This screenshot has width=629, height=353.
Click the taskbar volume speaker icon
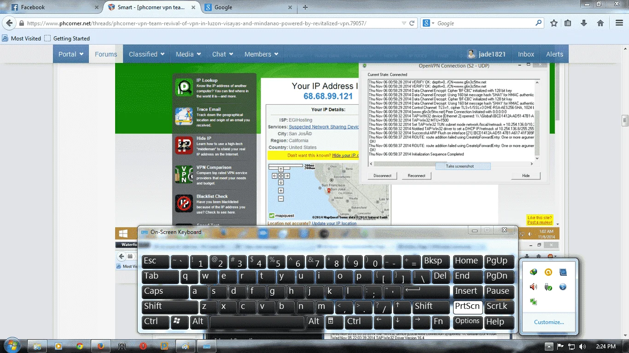pyautogui.click(x=582, y=346)
